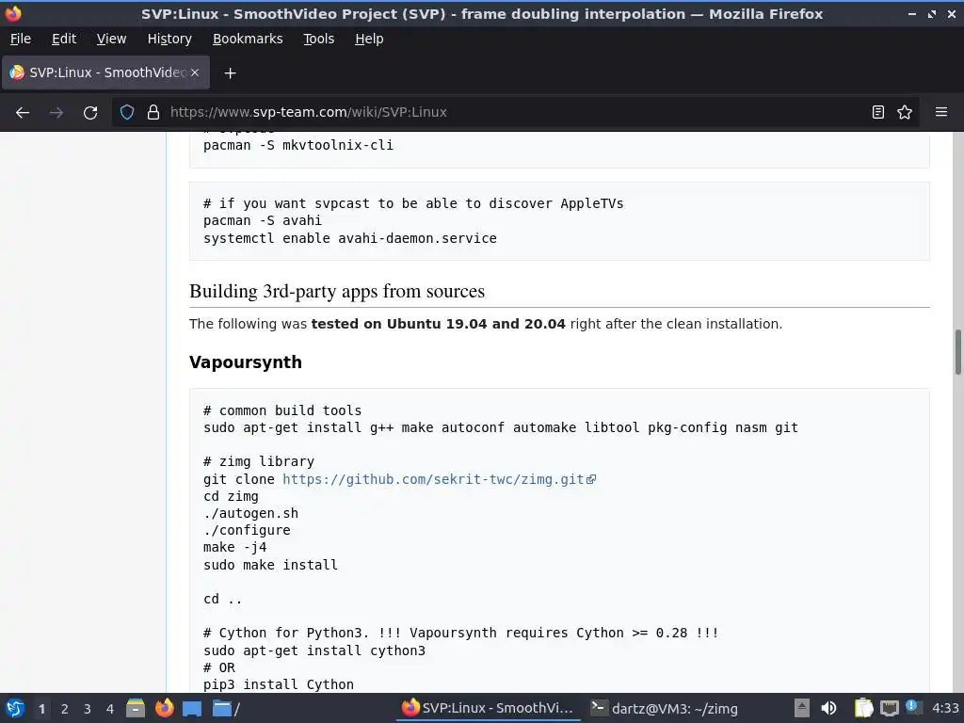Click 'pacman -S avahi' line
964x723 pixels.
[x=263, y=220]
